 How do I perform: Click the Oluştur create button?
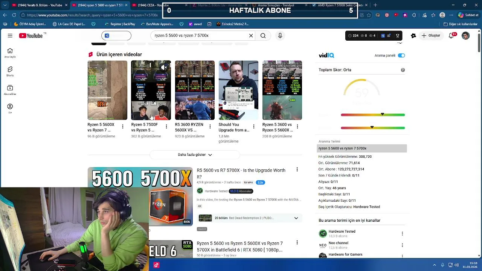click(430, 35)
